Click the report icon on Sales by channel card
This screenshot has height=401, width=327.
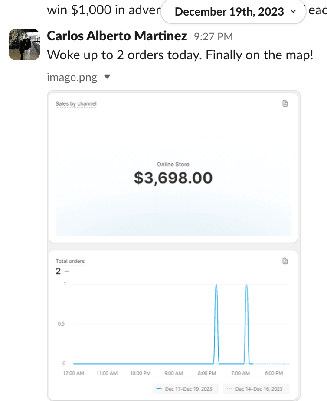coord(285,103)
